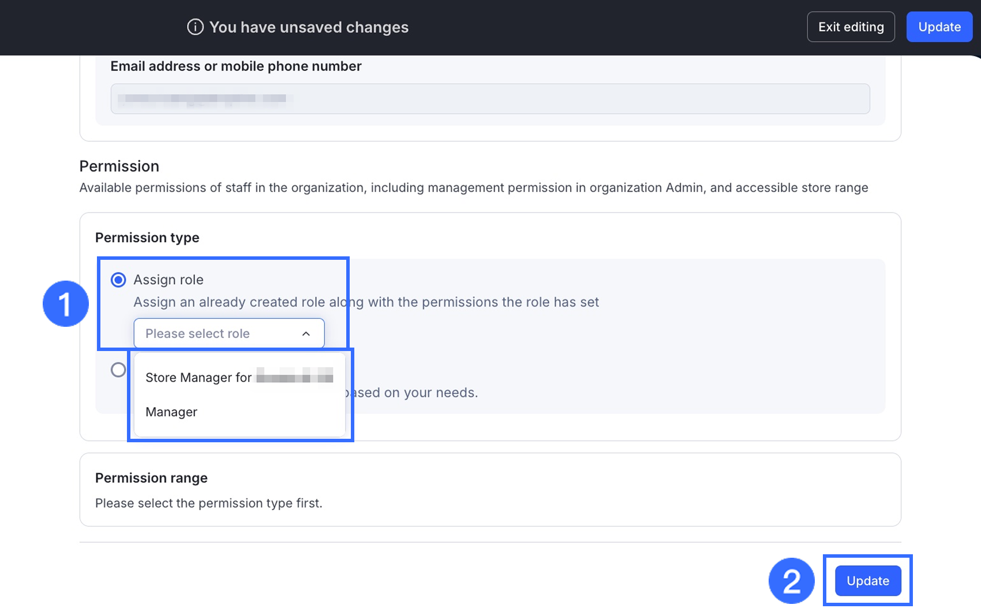Click the Assign role description text
The height and width of the screenshot is (612, 981).
point(366,303)
